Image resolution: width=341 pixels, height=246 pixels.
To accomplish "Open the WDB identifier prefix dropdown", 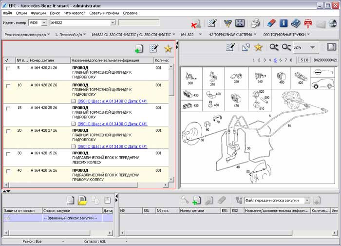I will [x=44, y=22].
